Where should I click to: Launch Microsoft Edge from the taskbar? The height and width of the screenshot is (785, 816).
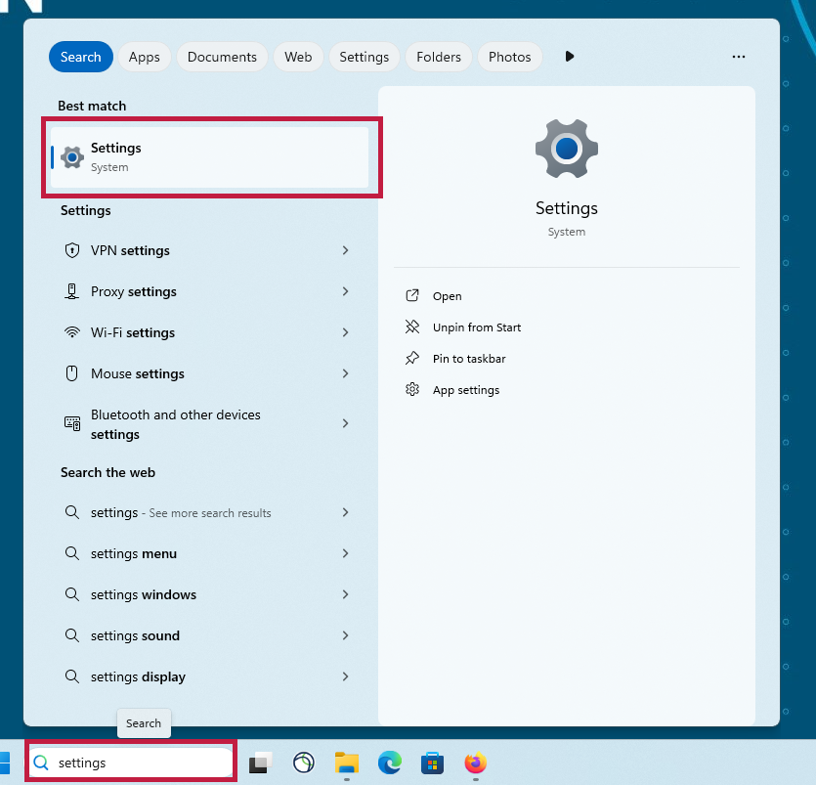[x=390, y=763]
